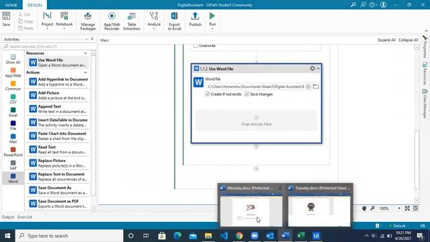Image resolution: width=430 pixels, height=242 pixels.
Task: Select the Replace Picture activity
Action: [x=58, y=163]
